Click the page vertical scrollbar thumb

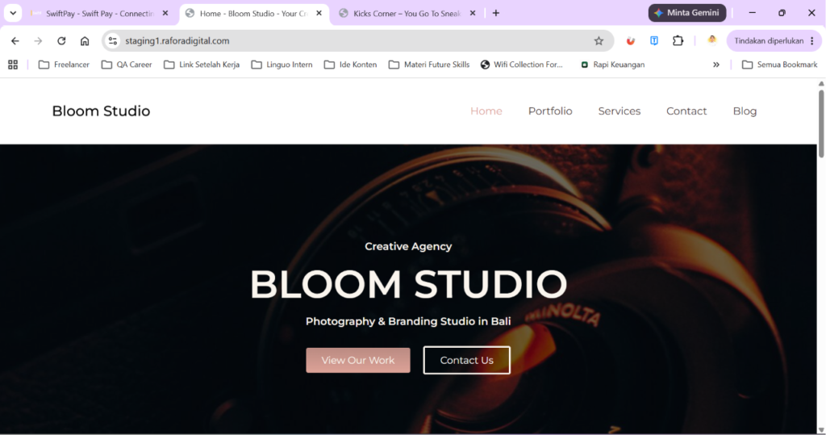click(x=820, y=123)
